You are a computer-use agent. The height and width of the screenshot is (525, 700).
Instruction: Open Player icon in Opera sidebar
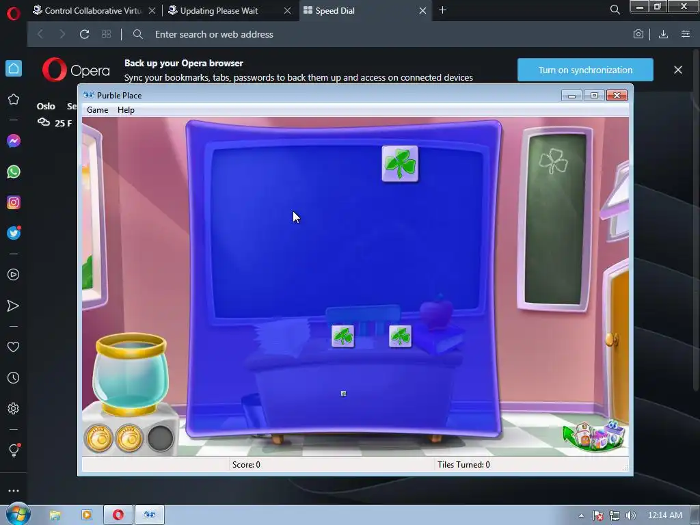tap(14, 275)
